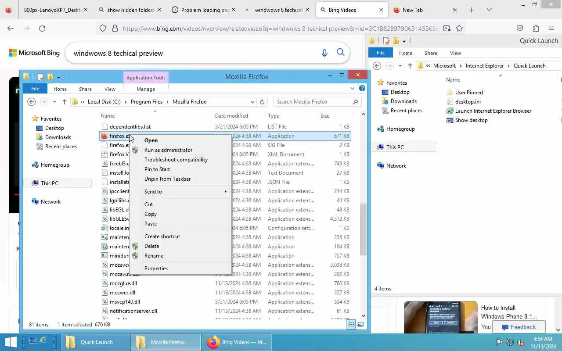Open recent locations dropdown in Quick Launch window
The width and height of the screenshot is (562, 351).
[400, 66]
